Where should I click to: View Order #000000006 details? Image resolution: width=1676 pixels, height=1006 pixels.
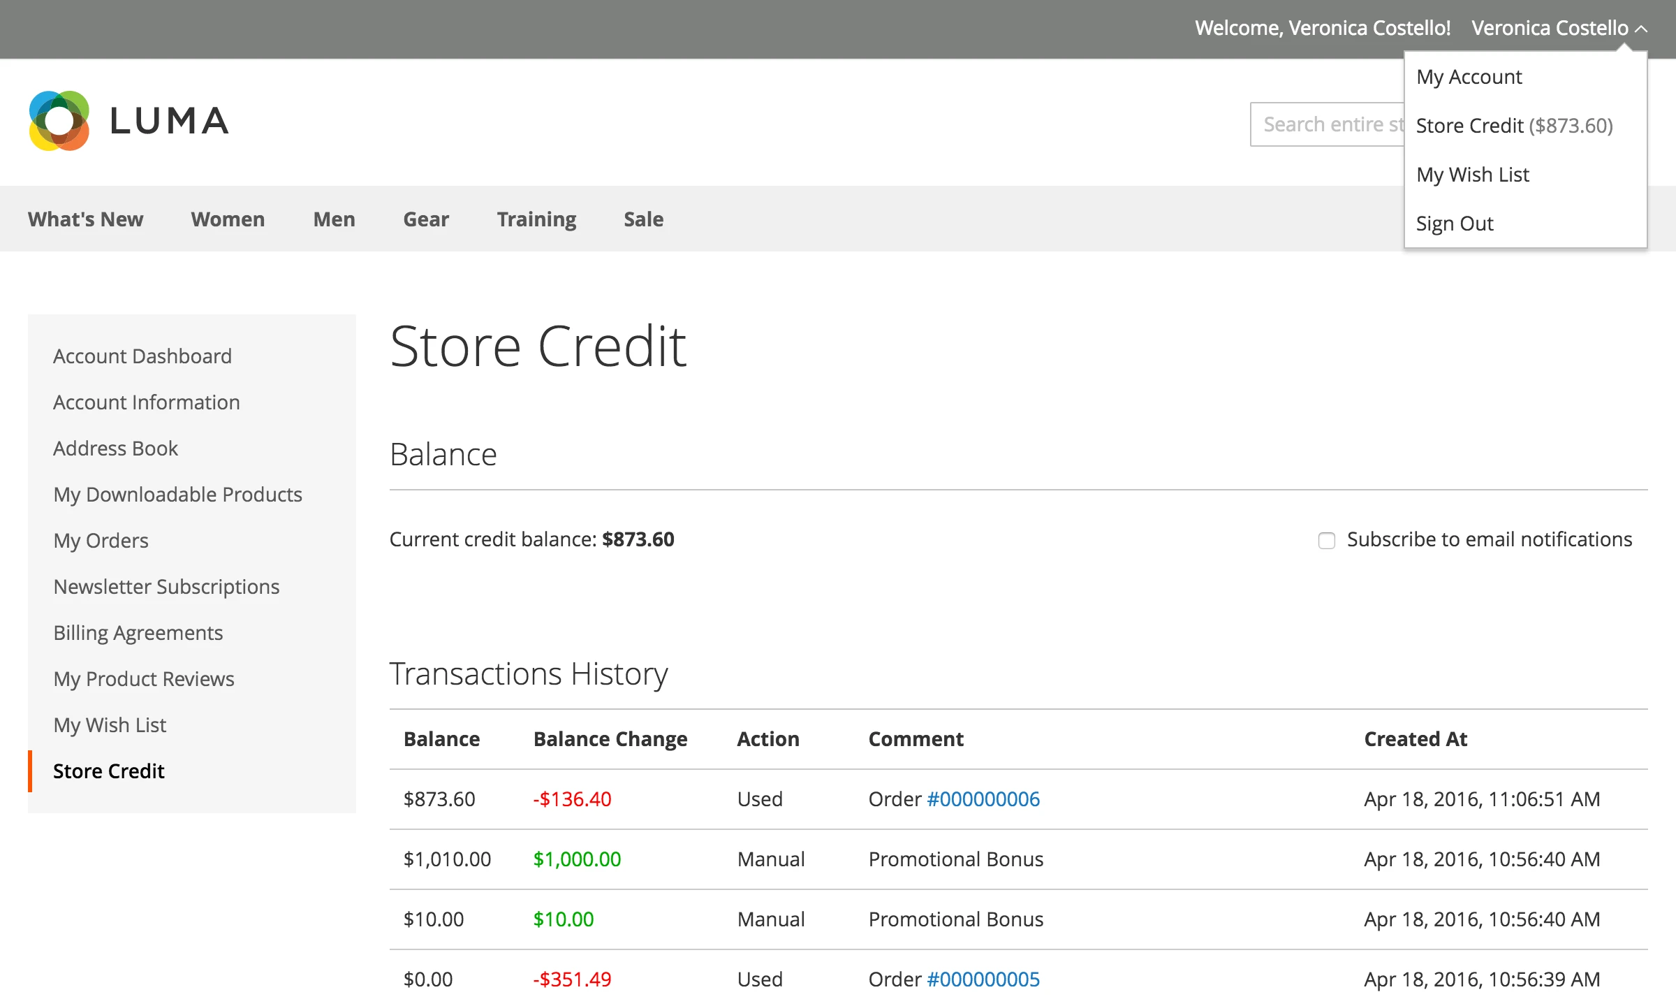point(982,799)
